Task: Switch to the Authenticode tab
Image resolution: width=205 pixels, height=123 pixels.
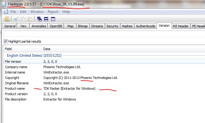Action: click(x=145, y=26)
